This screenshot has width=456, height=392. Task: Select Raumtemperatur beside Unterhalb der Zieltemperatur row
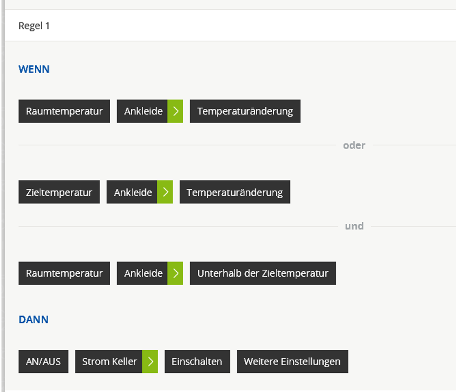64,273
